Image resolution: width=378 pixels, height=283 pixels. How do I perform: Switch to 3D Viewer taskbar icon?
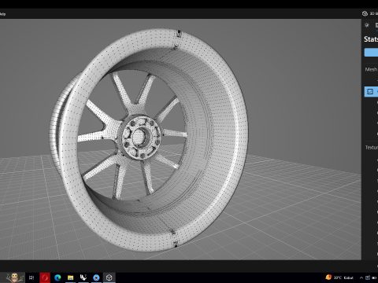tap(109, 277)
